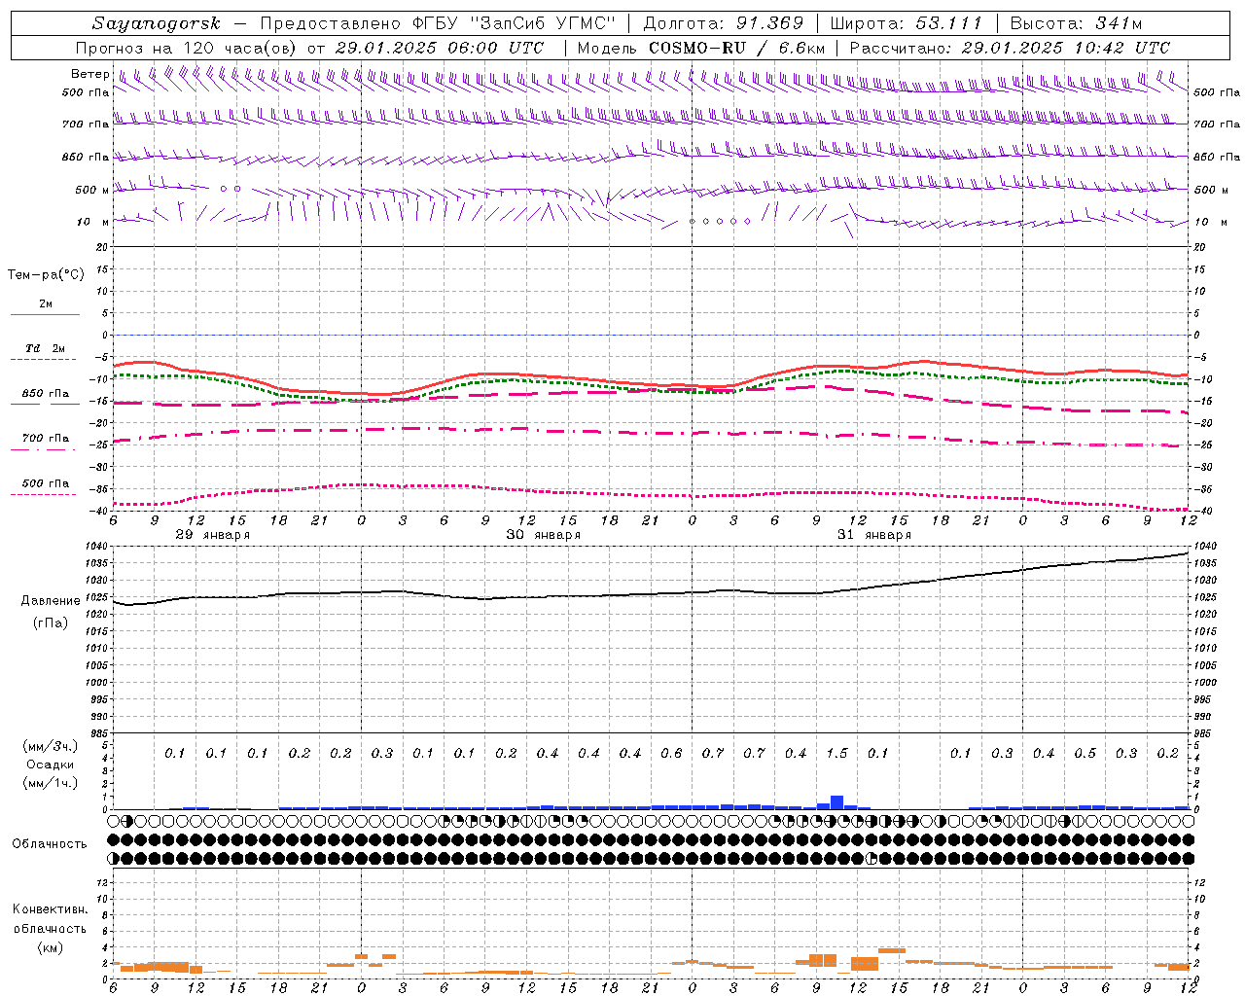Click the 'Высота: 341м' header field

coord(1076,23)
